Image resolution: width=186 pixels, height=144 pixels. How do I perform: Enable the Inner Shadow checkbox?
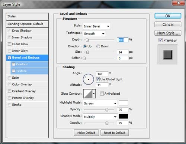click(9, 37)
